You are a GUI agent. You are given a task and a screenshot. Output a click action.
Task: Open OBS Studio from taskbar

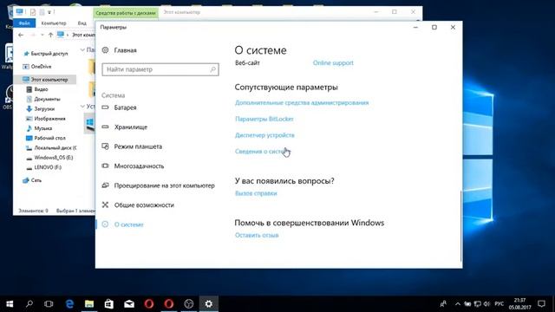[x=189, y=304]
